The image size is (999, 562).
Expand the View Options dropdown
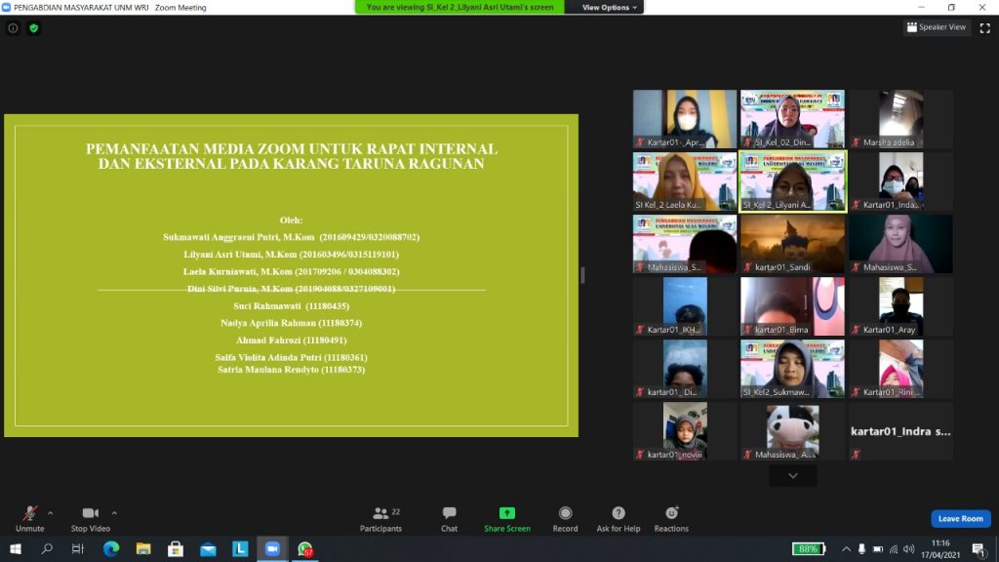(612, 7)
